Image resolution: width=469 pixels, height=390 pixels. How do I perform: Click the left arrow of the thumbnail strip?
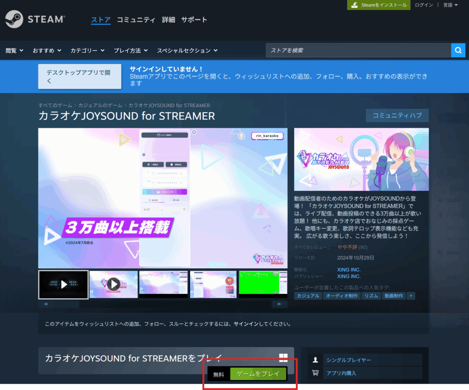click(45, 304)
